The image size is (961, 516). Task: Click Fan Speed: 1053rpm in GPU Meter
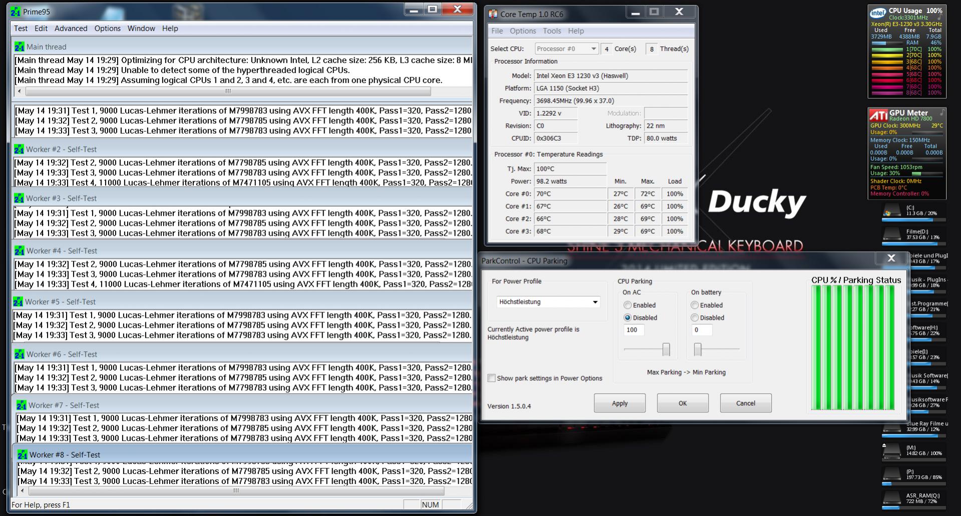pos(896,167)
